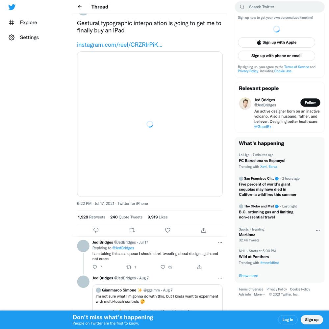Open the loading media card
Viewport: 329px width, 329px height.
[150, 124]
